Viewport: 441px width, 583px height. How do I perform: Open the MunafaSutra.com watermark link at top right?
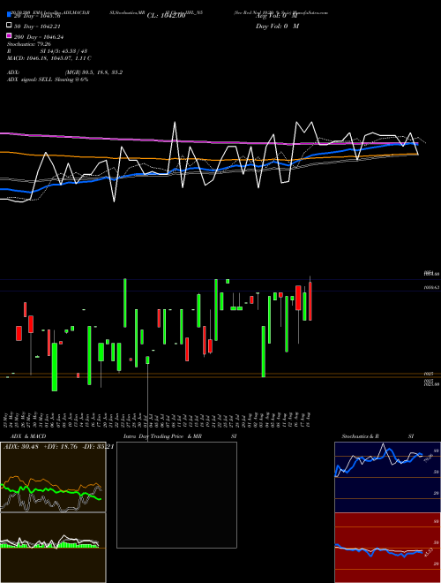(x=310, y=12)
